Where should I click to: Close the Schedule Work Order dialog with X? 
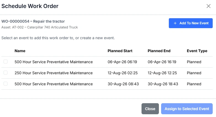coord(209,6)
